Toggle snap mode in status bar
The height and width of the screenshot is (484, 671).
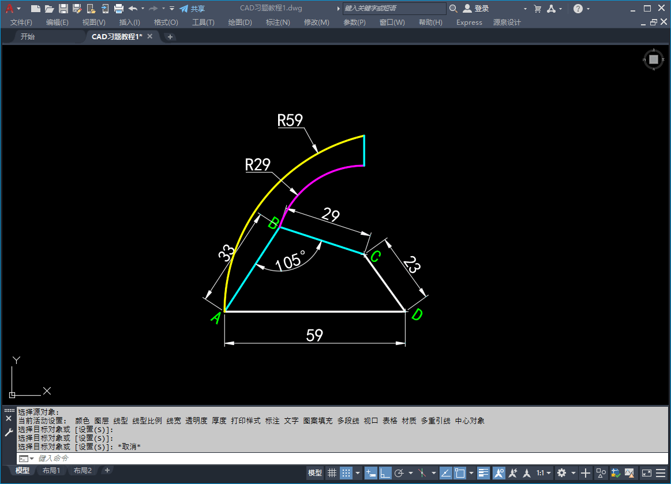tap(346, 473)
